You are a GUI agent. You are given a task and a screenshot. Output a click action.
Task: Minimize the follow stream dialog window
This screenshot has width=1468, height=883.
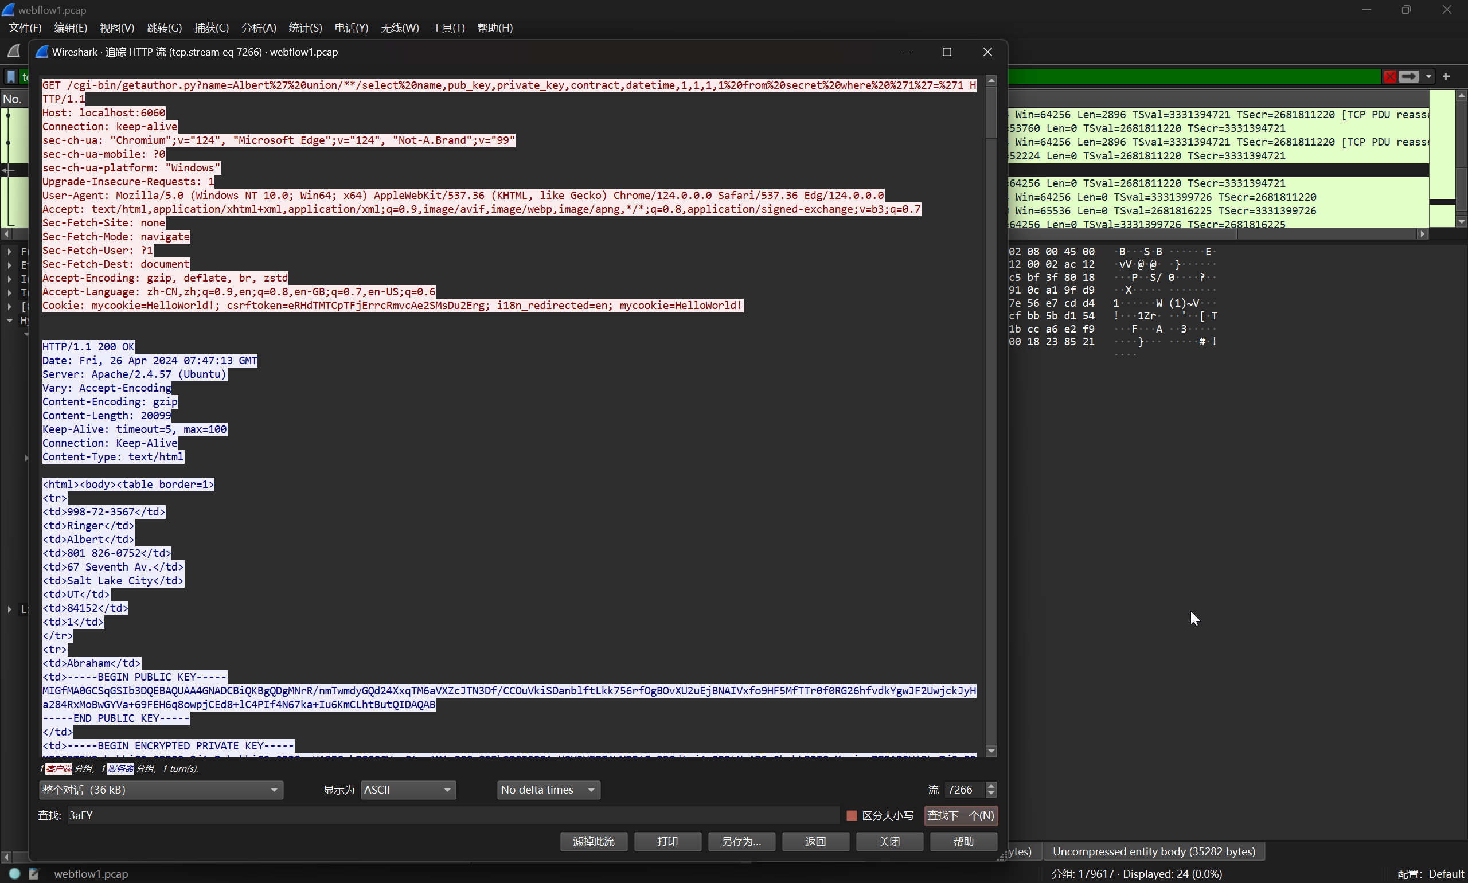[907, 52]
